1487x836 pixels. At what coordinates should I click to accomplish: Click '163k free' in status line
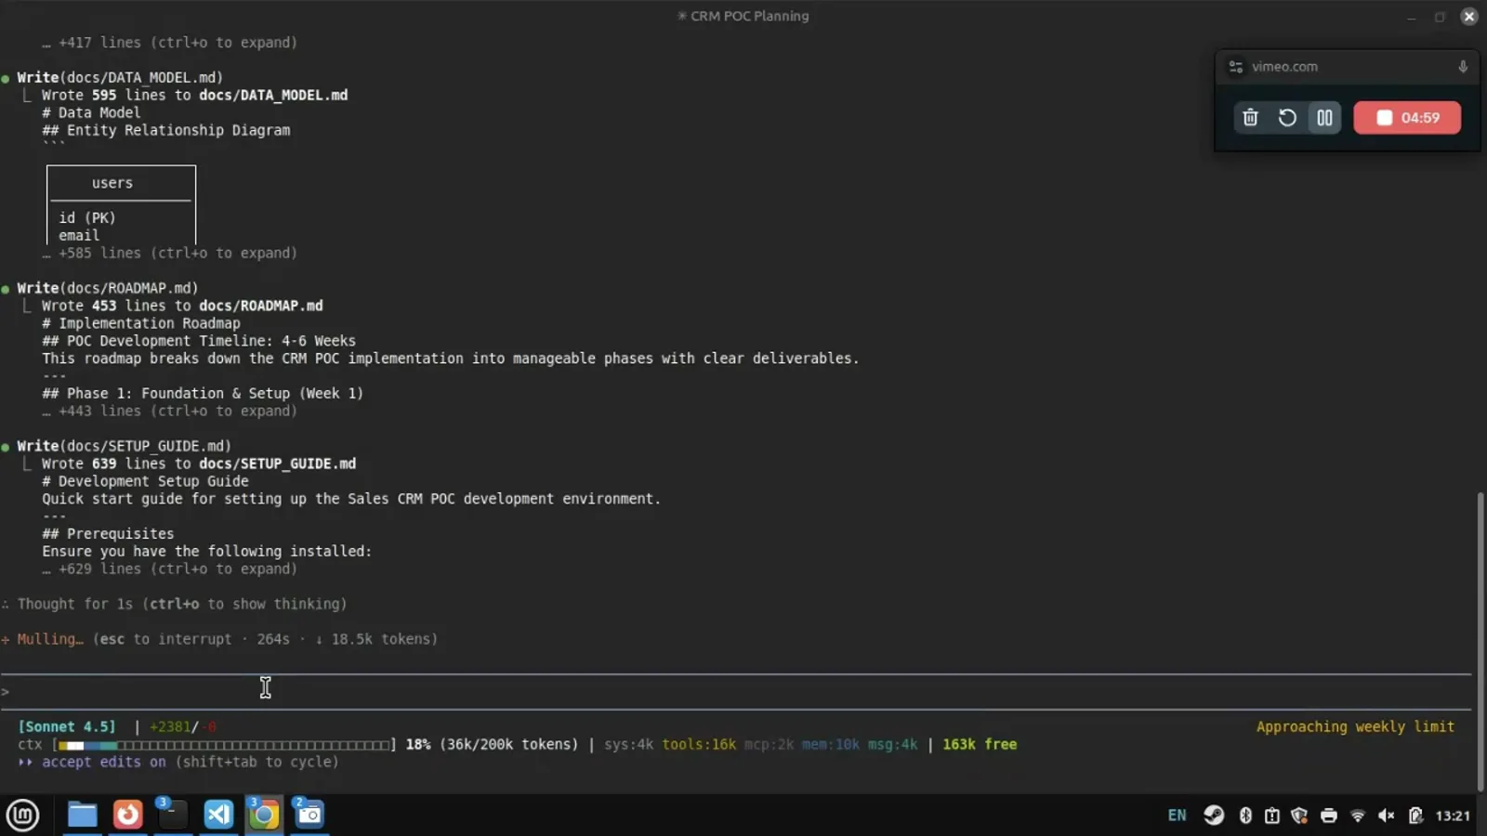pos(980,744)
